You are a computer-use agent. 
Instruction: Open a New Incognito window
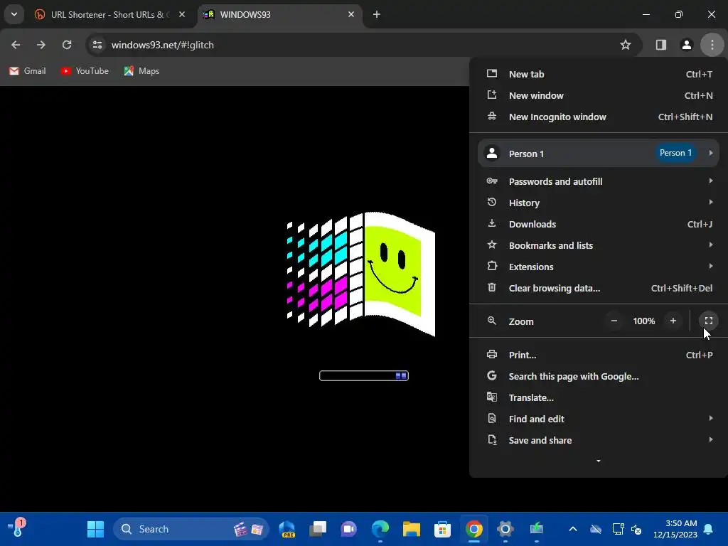(x=599, y=117)
